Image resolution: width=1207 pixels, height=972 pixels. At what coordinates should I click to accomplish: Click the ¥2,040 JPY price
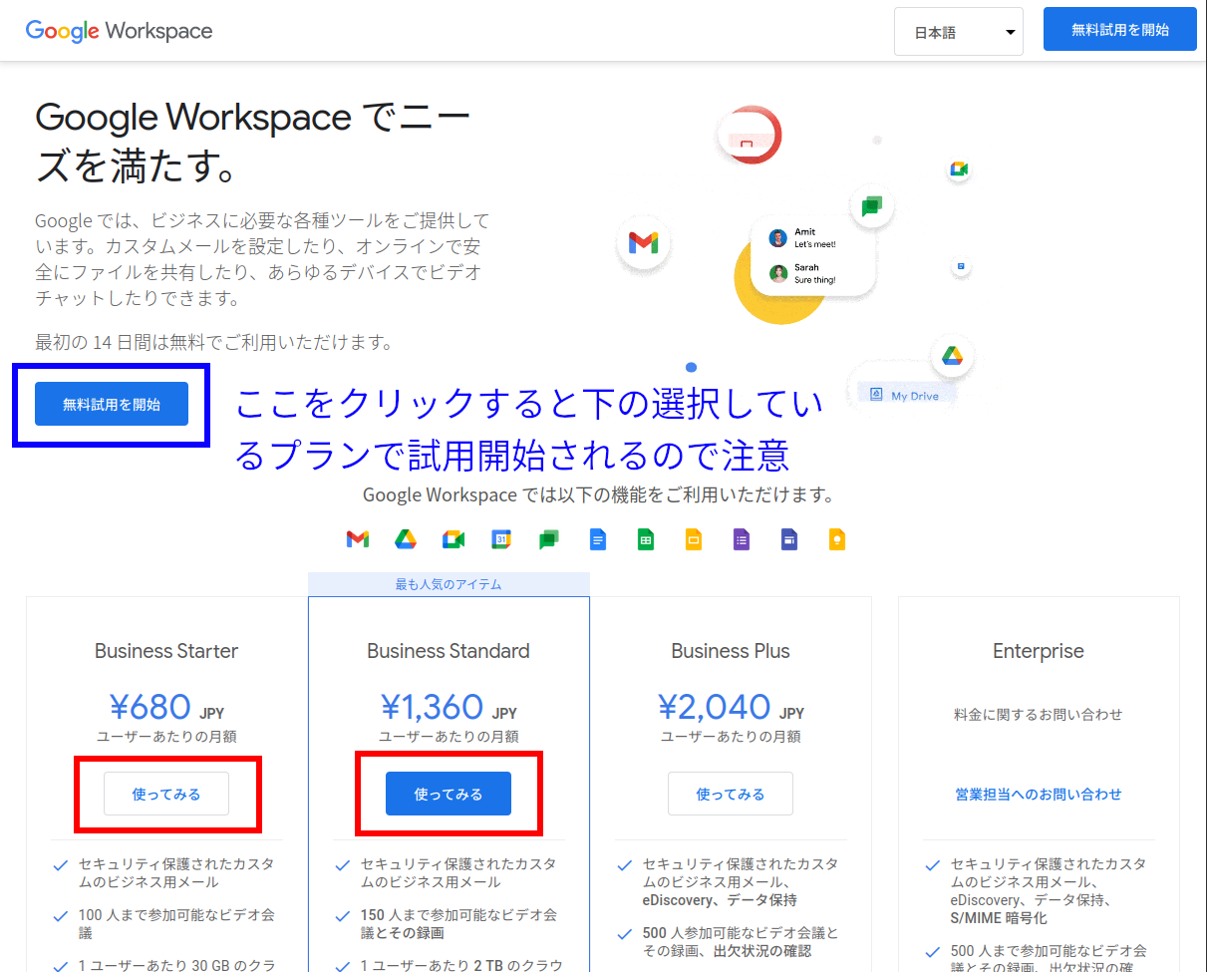[731, 707]
